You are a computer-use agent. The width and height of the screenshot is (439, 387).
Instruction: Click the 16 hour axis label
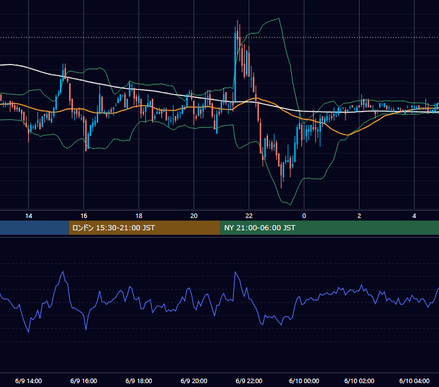click(84, 216)
